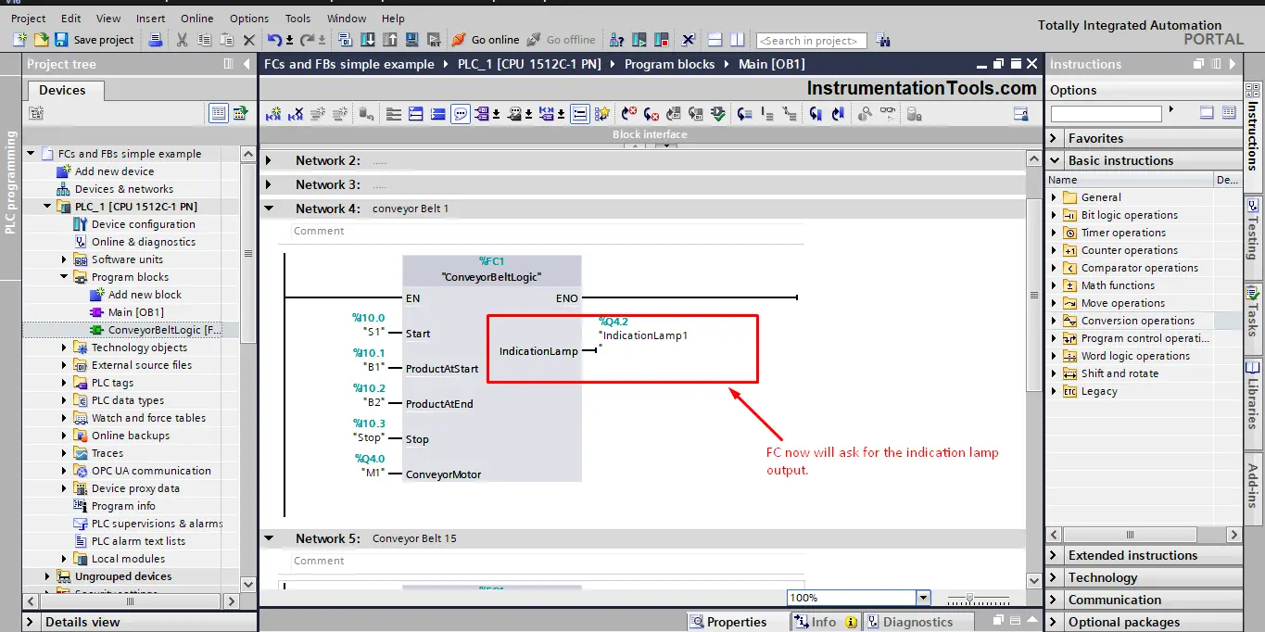Click the Cut scissors icon
Viewport: 1265px width, 632px height.
pos(182,40)
